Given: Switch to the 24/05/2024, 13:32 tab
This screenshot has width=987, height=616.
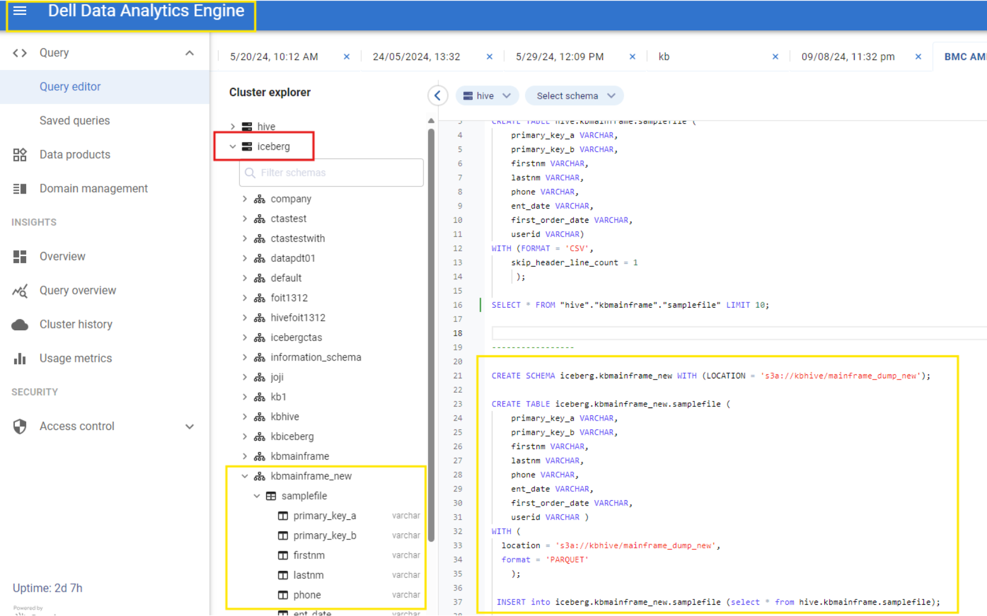Looking at the screenshot, I should point(416,57).
